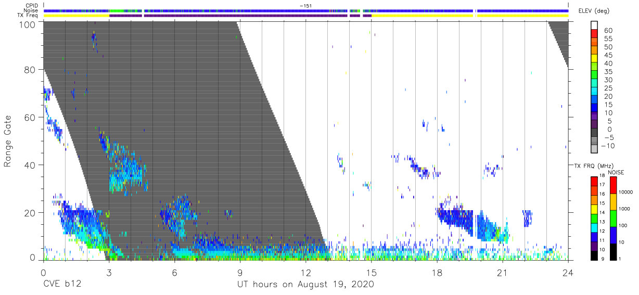Click the 1000 label on noise scale
The height and width of the screenshot is (295, 639).
624,210
